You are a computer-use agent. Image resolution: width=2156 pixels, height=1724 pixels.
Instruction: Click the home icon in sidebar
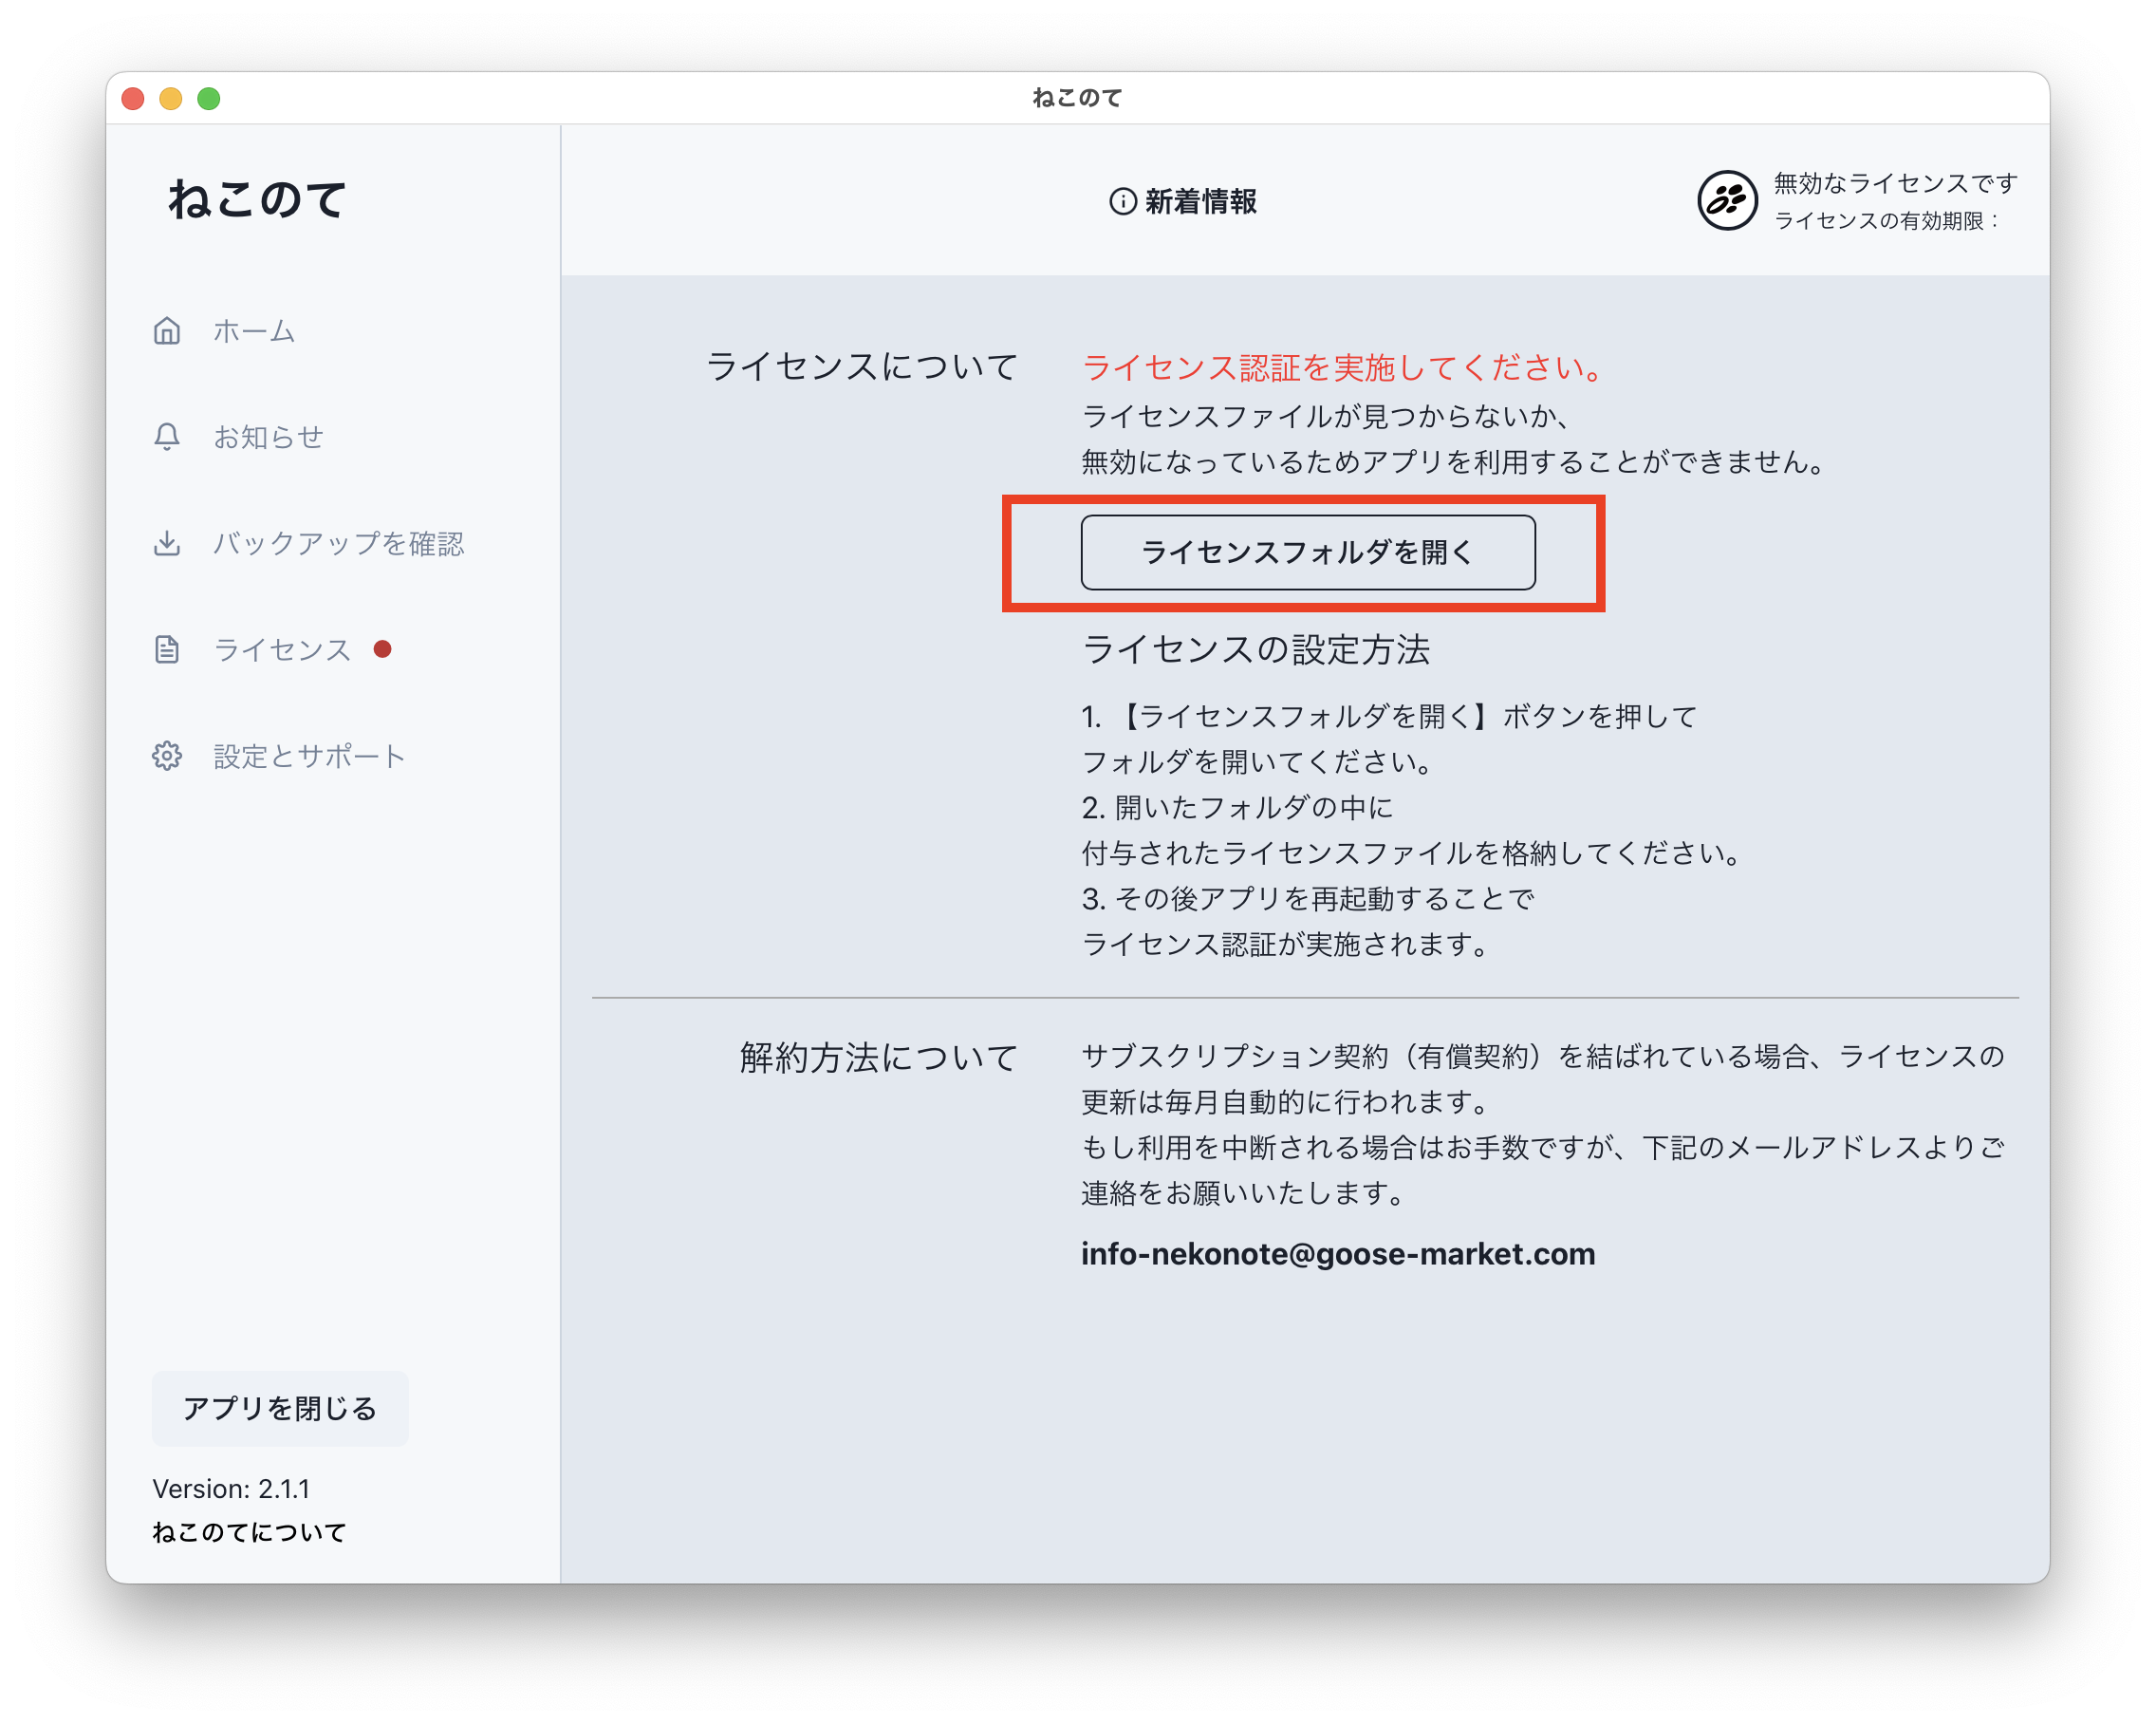click(x=167, y=330)
